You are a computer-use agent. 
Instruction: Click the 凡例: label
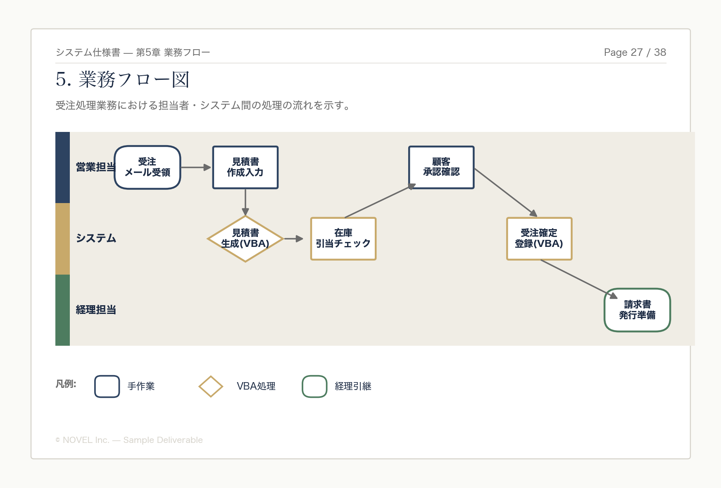coord(66,384)
